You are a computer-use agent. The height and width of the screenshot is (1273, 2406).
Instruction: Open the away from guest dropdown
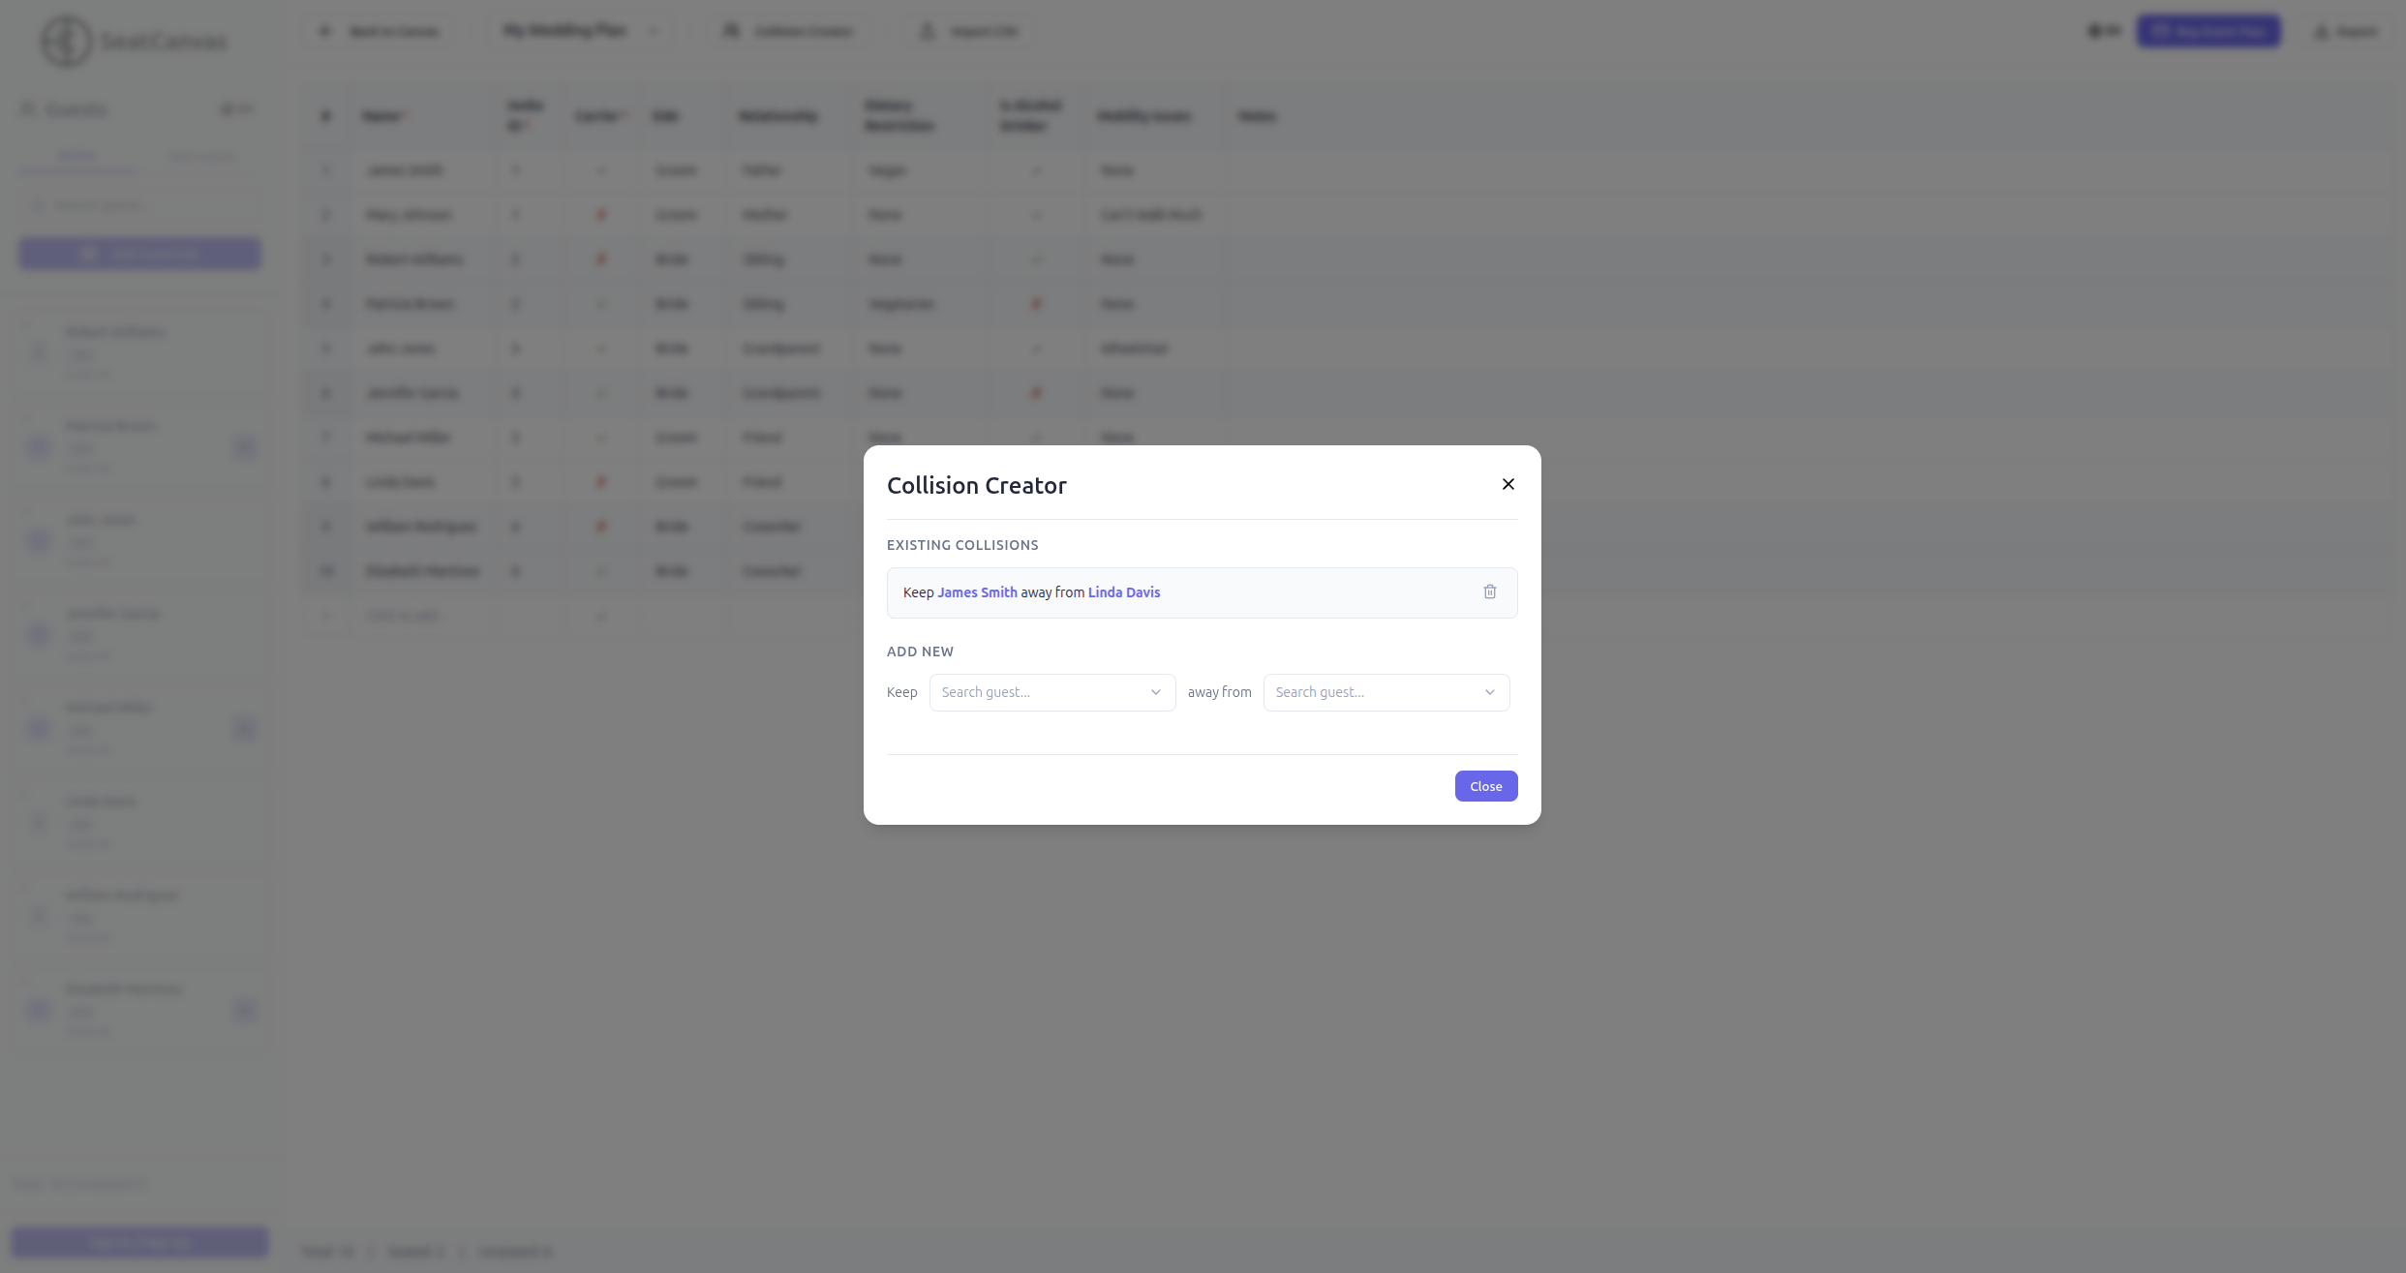[1386, 692]
